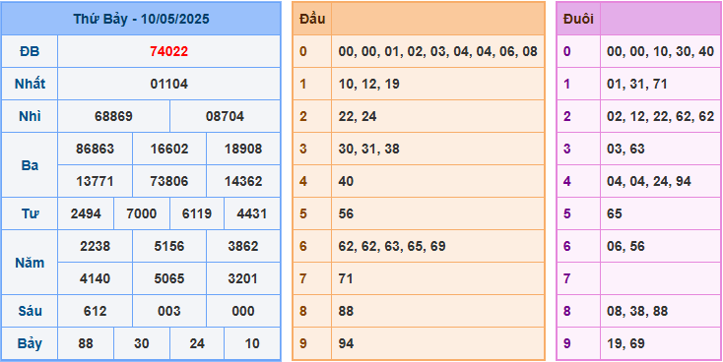Select Đầu row values 10, 12, 19
This screenshot has width=723, height=362.
(368, 84)
